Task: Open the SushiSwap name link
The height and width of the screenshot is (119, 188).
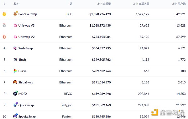Action: tap(26, 48)
